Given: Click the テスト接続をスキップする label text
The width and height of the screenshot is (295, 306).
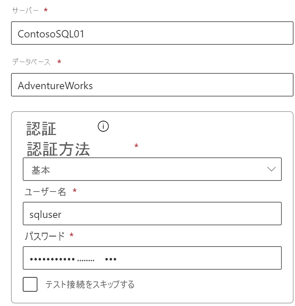Looking at the screenshot, I should point(90,284).
